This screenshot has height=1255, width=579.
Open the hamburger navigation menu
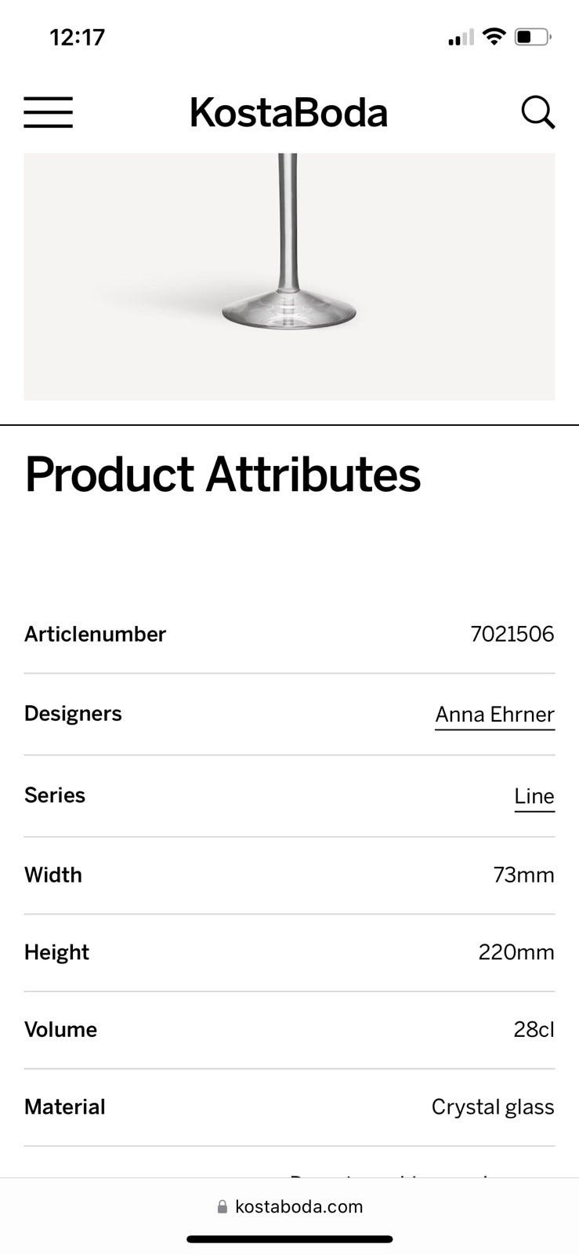tap(48, 112)
